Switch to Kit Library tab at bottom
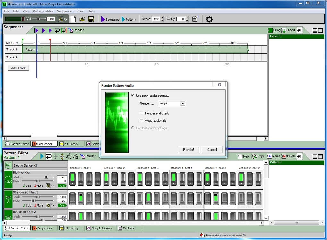 [69, 228]
